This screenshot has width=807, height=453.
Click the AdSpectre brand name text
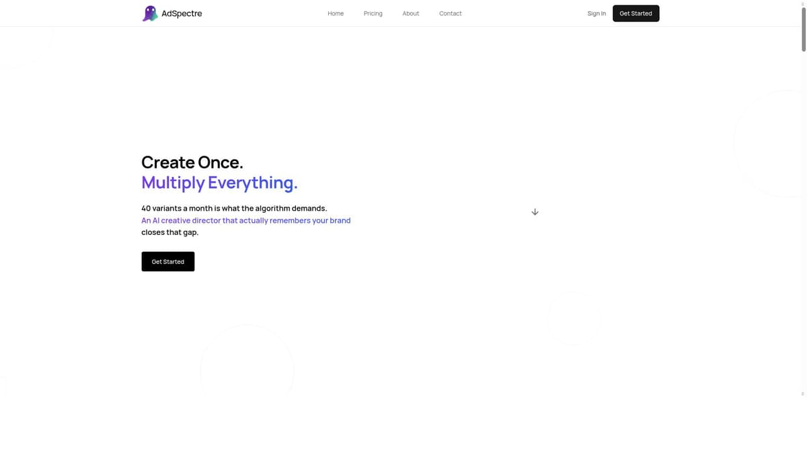click(182, 13)
